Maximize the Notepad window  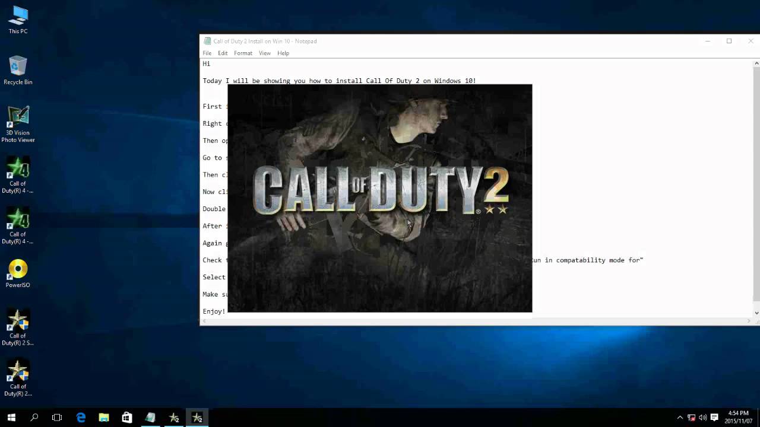pos(729,41)
